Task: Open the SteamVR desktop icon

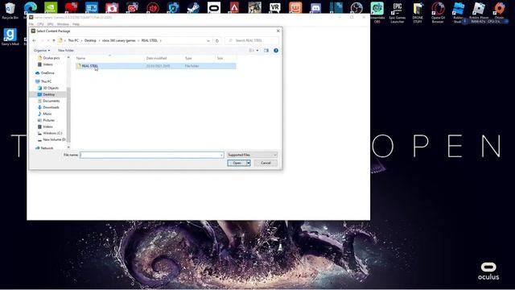Action: click(275, 7)
